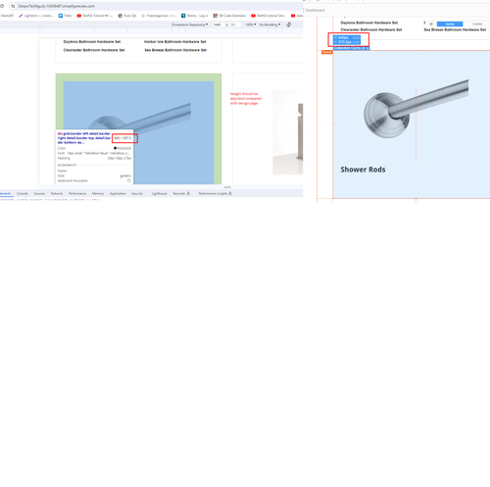Click the shower rod image in design view
Screen dimensions: 490x487
click(416, 109)
